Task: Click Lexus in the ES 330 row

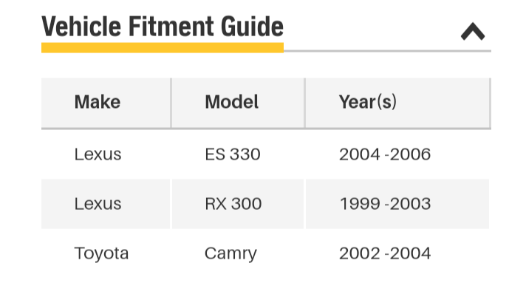Action: (x=98, y=154)
